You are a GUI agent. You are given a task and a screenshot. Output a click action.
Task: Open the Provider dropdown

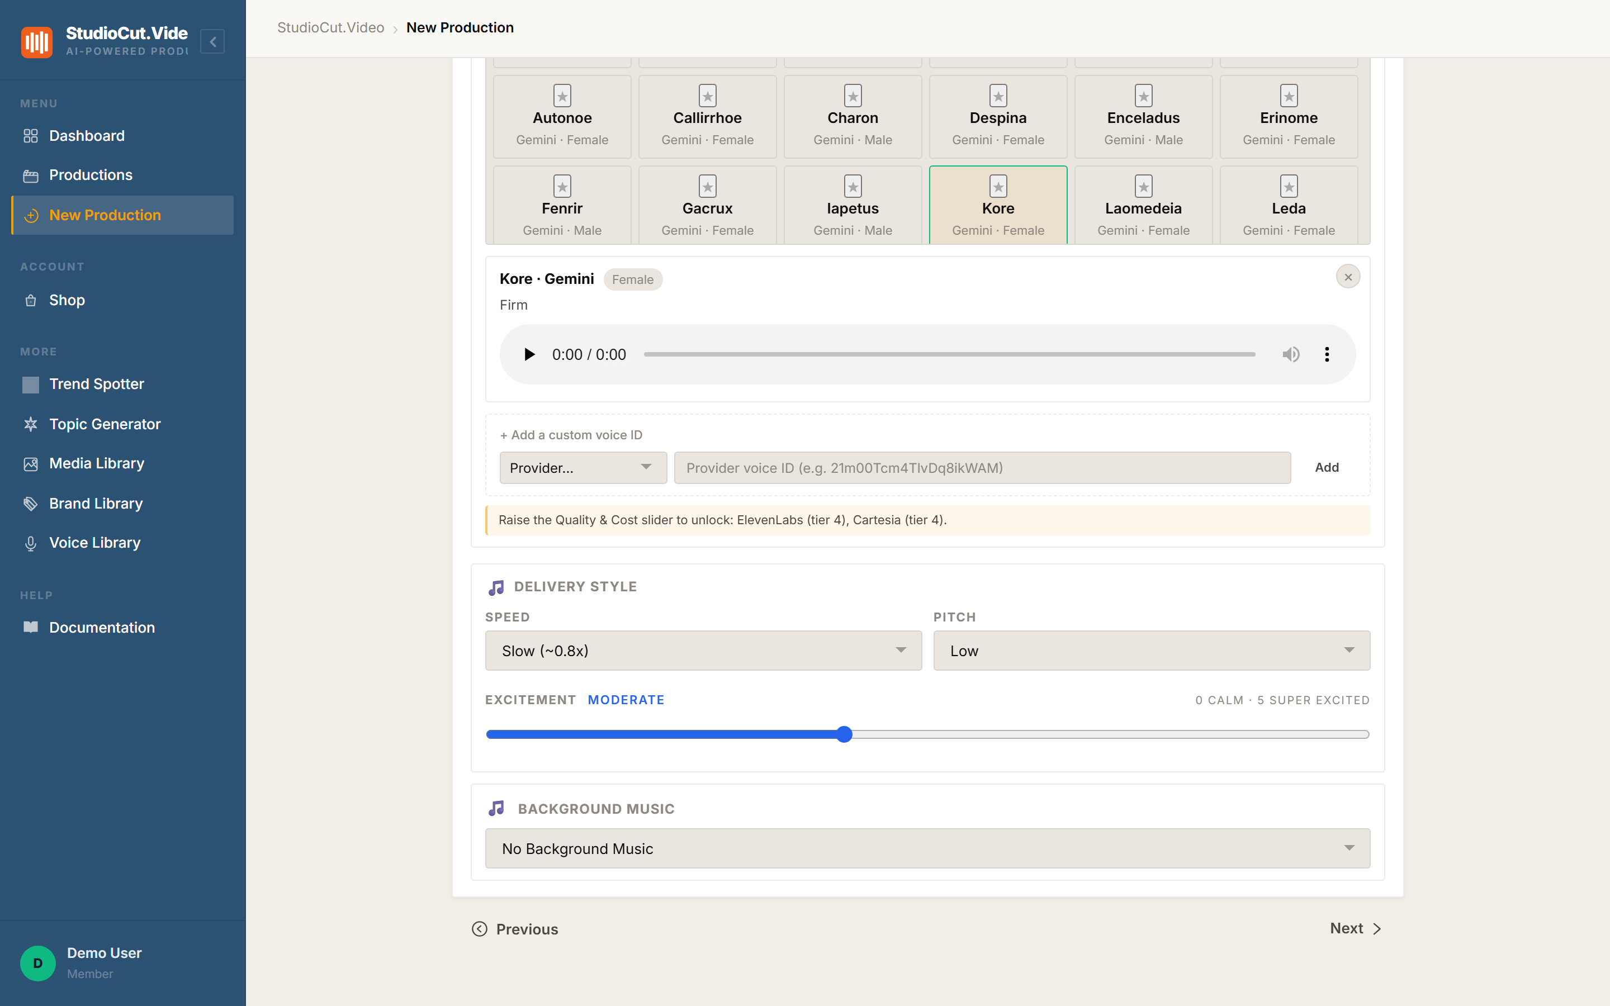(x=583, y=468)
